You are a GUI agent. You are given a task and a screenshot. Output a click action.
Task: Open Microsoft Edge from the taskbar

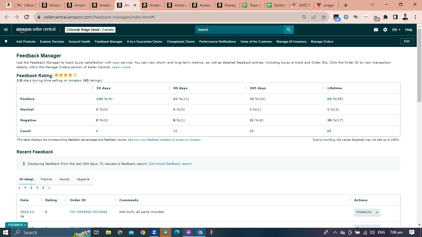point(177,232)
